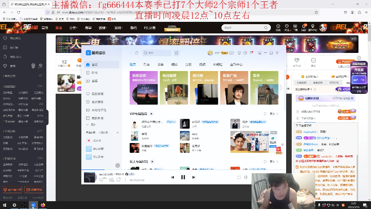Image resolution: width=371 pixels, height=209 pixels.
Task: Click the Kugou search field
Action: tap(157, 53)
